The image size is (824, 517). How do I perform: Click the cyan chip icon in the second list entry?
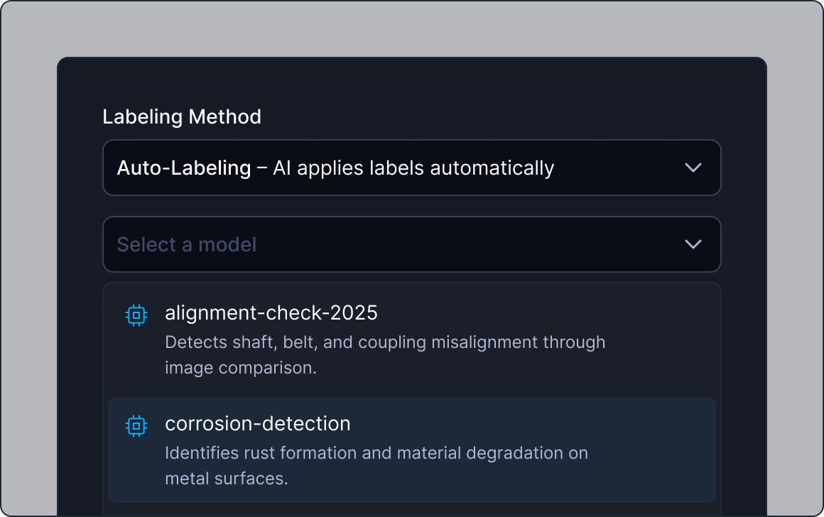pyautogui.click(x=136, y=425)
